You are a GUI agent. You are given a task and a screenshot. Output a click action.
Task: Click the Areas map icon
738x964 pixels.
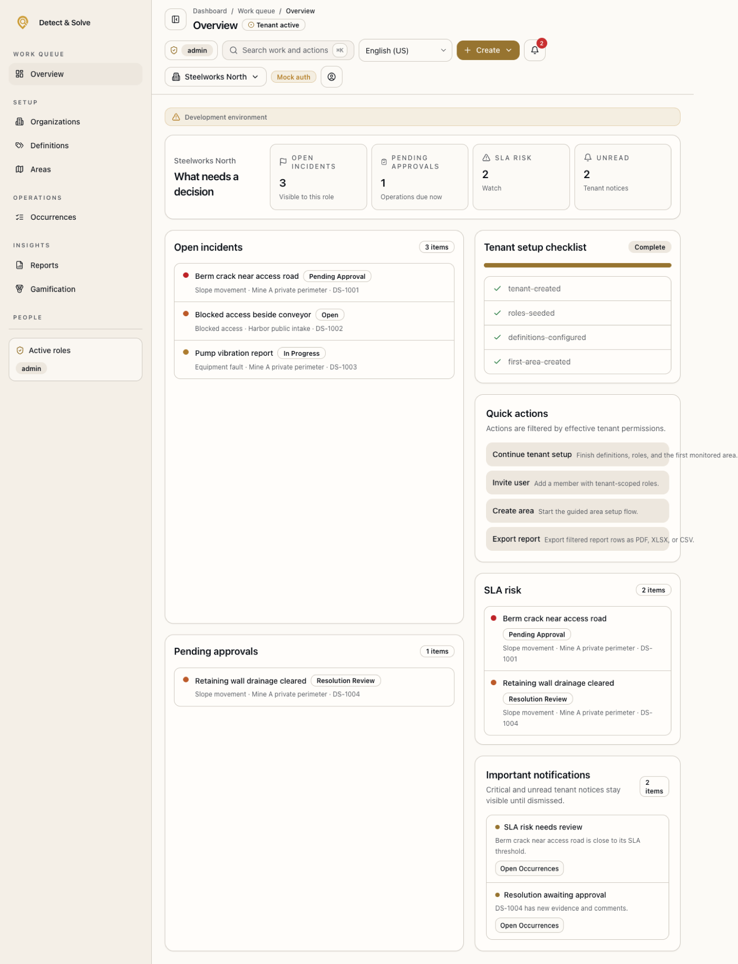[20, 169]
